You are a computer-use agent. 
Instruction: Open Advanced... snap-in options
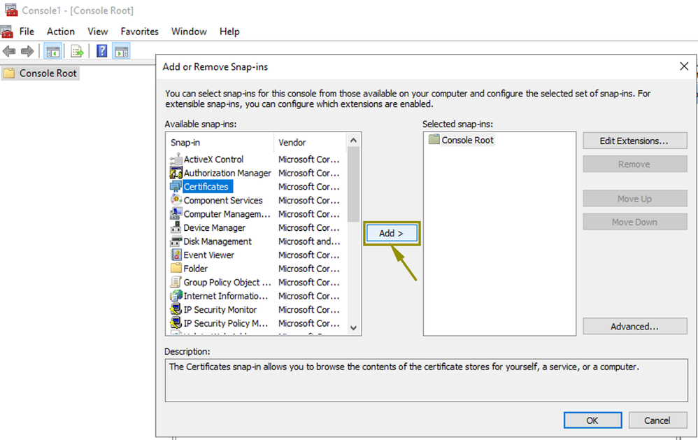click(x=634, y=327)
